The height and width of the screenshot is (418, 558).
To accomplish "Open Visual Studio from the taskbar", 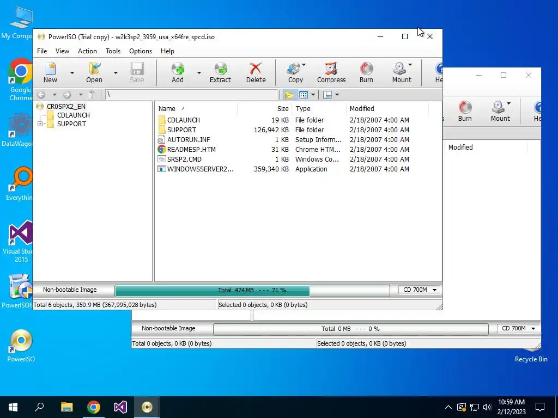I will (x=120, y=407).
